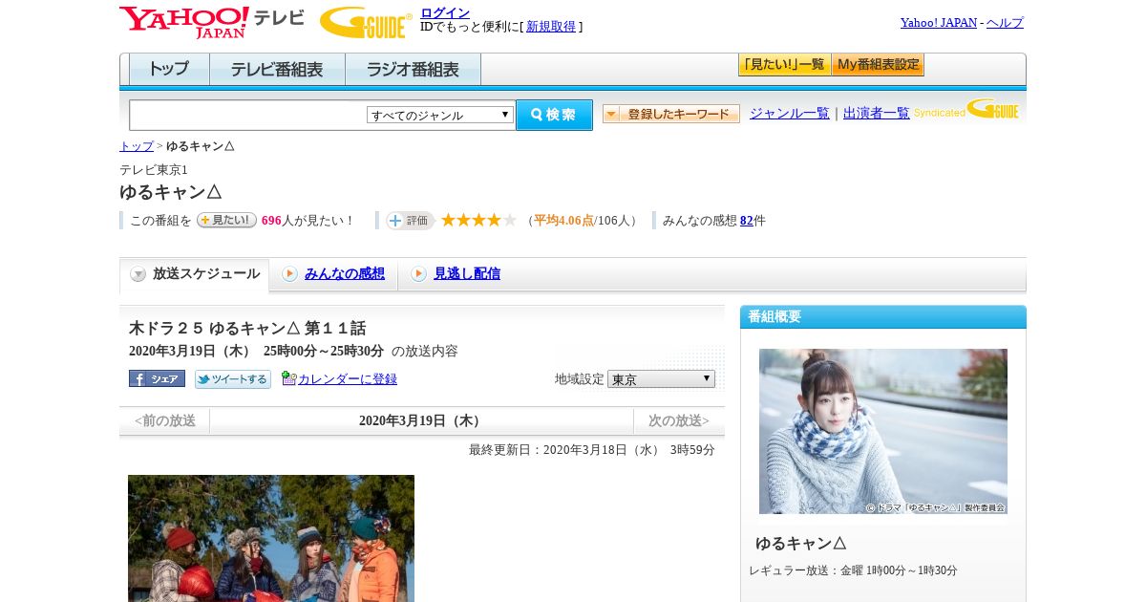Open the ジャンル一覧 link
1146x602 pixels.
coord(790,114)
